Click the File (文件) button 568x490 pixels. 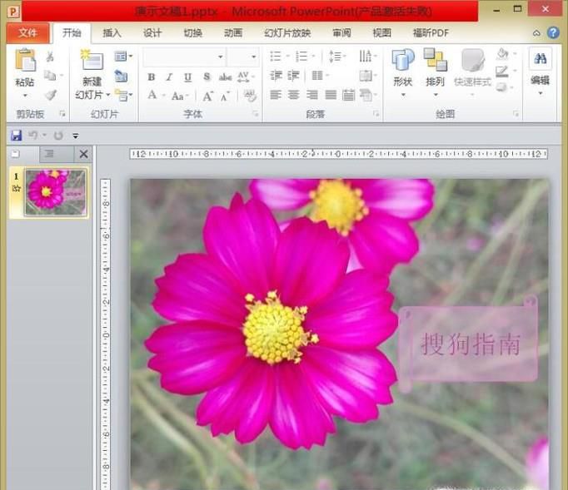pyautogui.click(x=27, y=33)
